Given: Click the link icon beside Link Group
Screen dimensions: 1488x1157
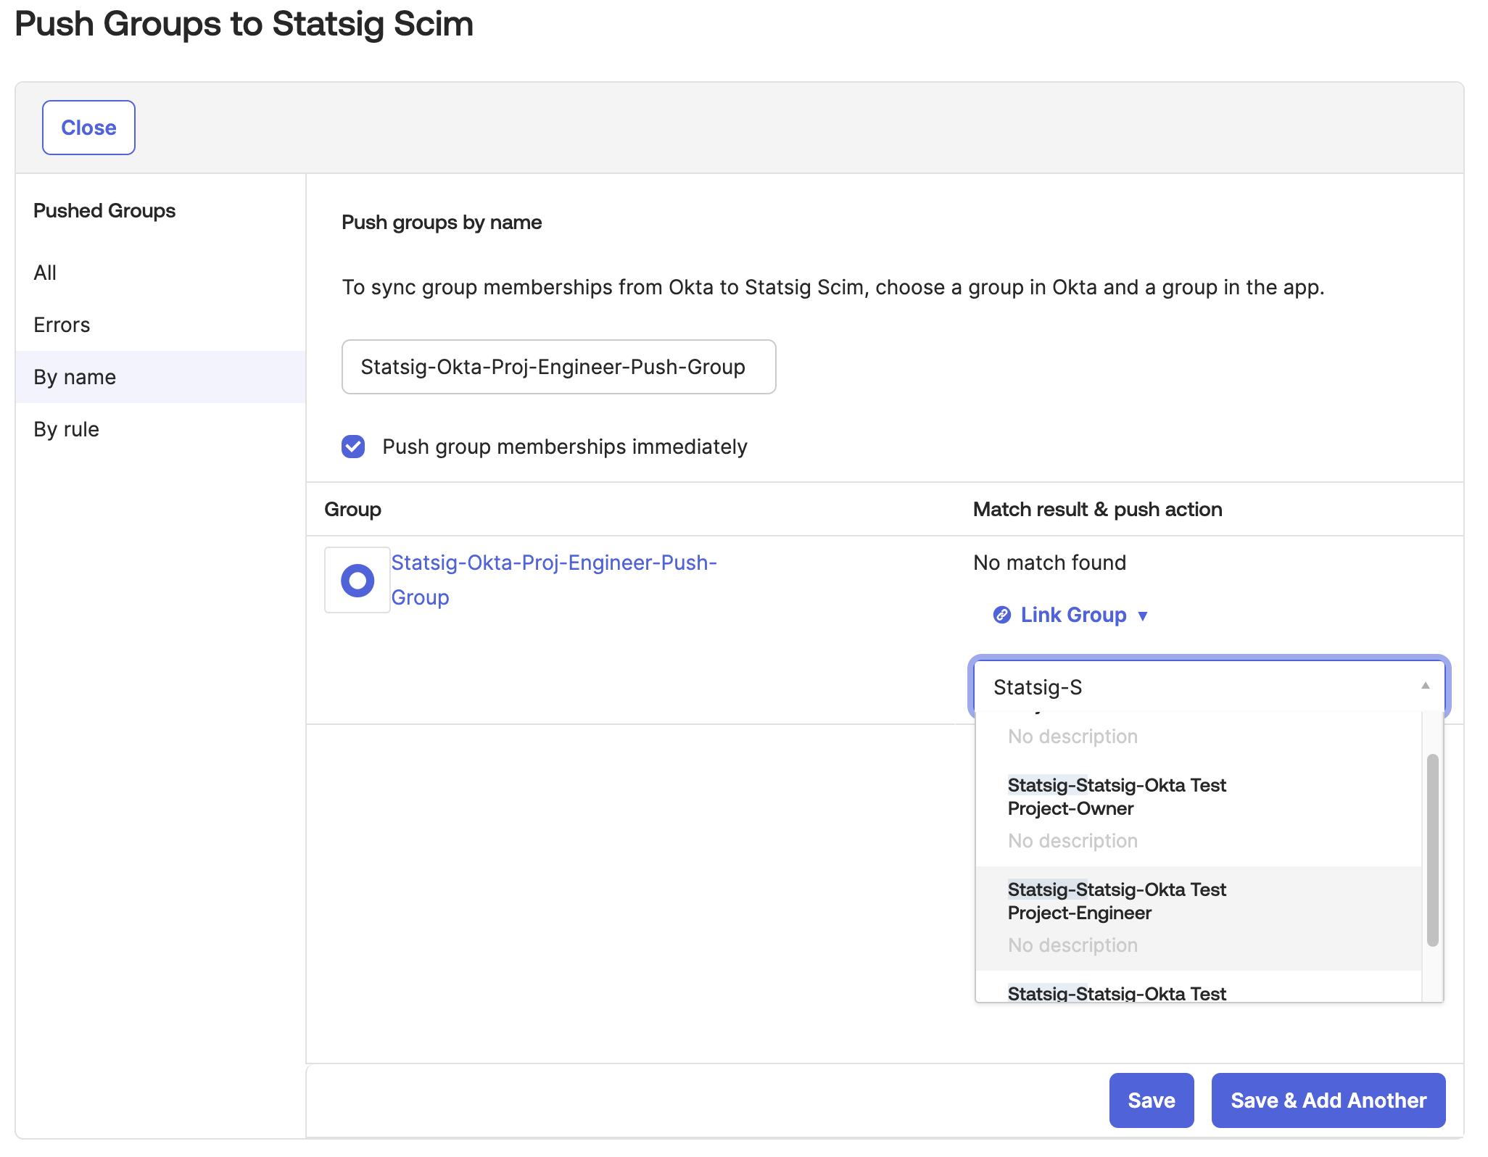Looking at the screenshot, I should coord(1001,615).
